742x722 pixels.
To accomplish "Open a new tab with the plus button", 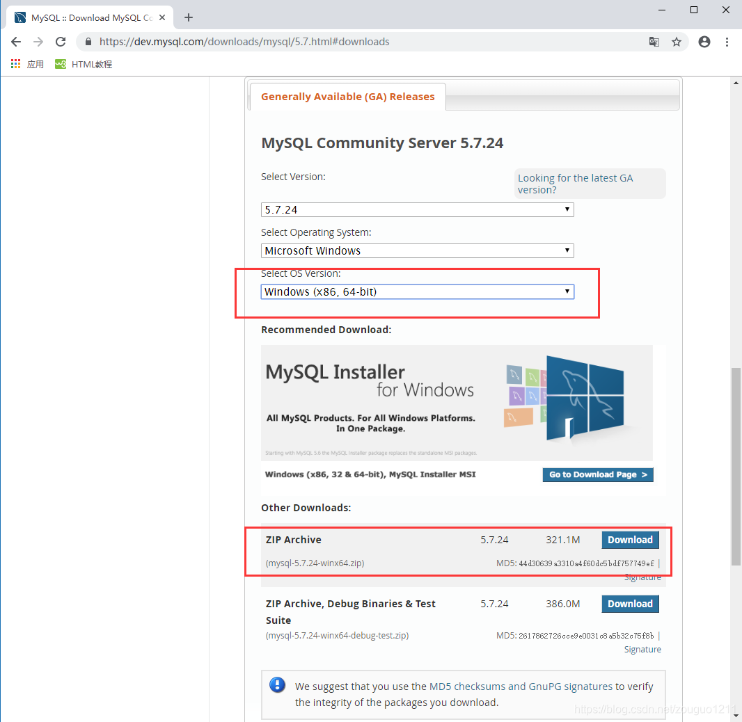I will coord(189,17).
